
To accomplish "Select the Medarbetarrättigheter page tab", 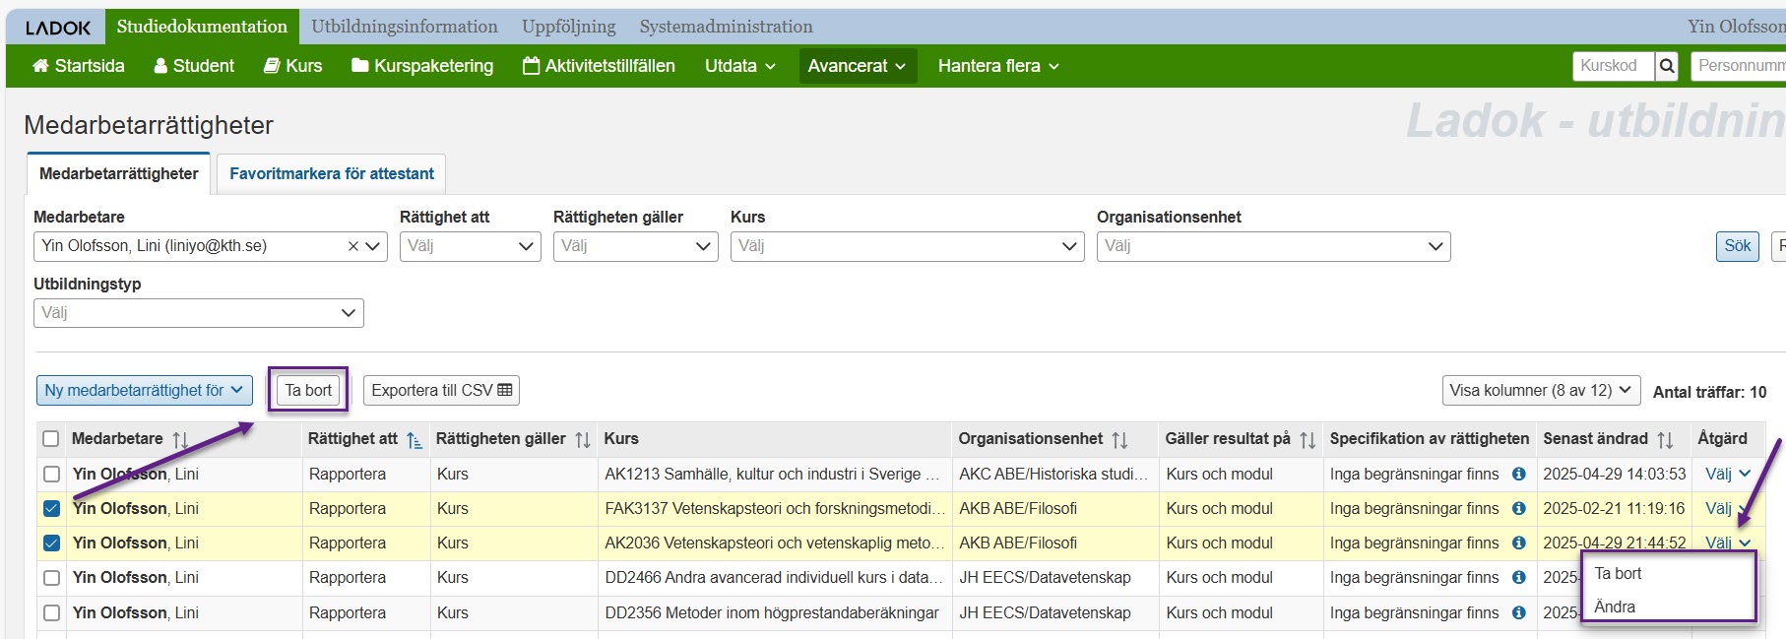I will 119,173.
